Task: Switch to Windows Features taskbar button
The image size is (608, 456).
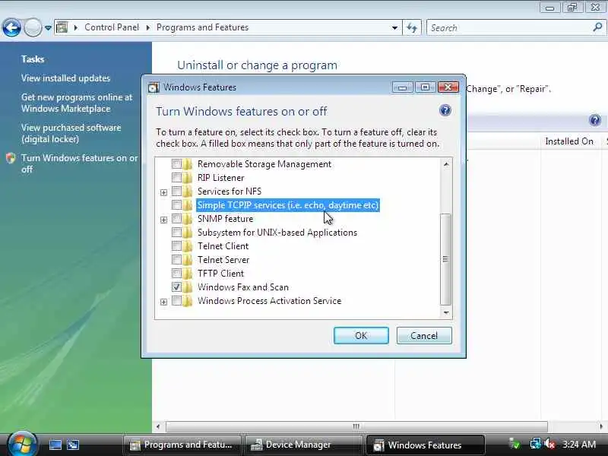Action: [x=425, y=445]
